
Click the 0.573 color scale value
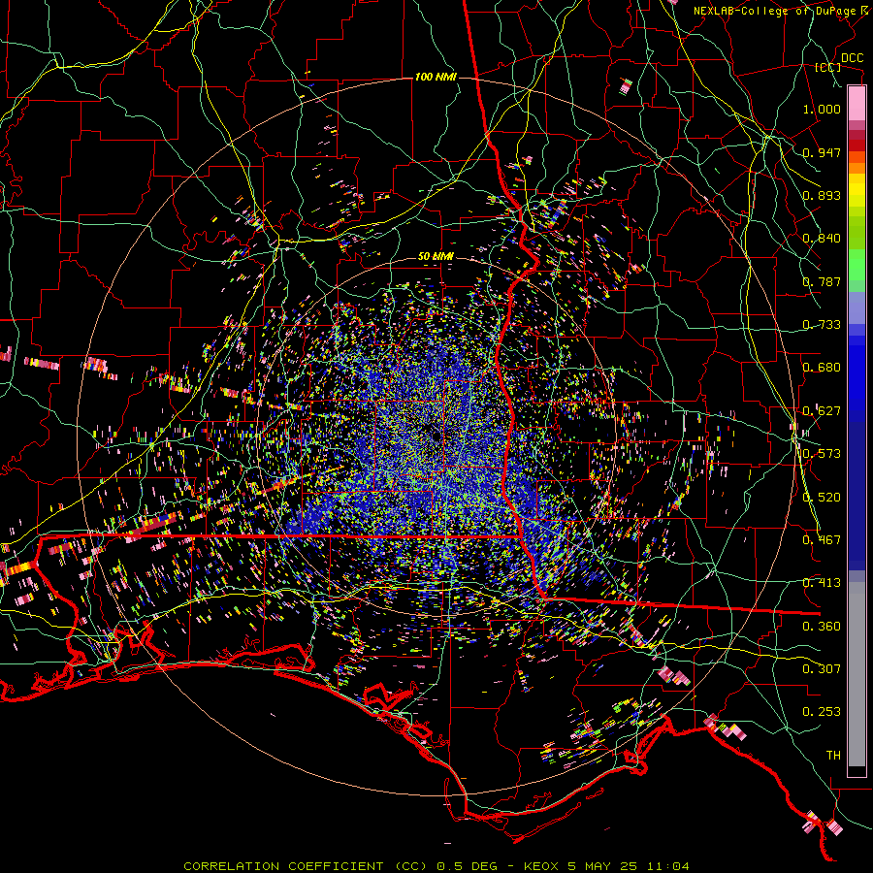point(822,454)
